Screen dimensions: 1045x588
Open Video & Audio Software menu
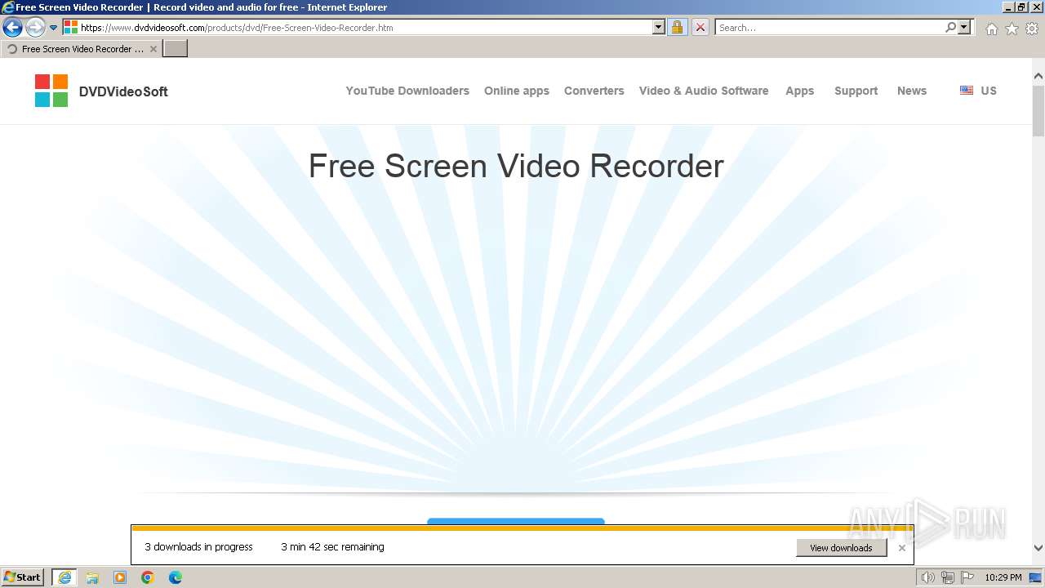[704, 91]
